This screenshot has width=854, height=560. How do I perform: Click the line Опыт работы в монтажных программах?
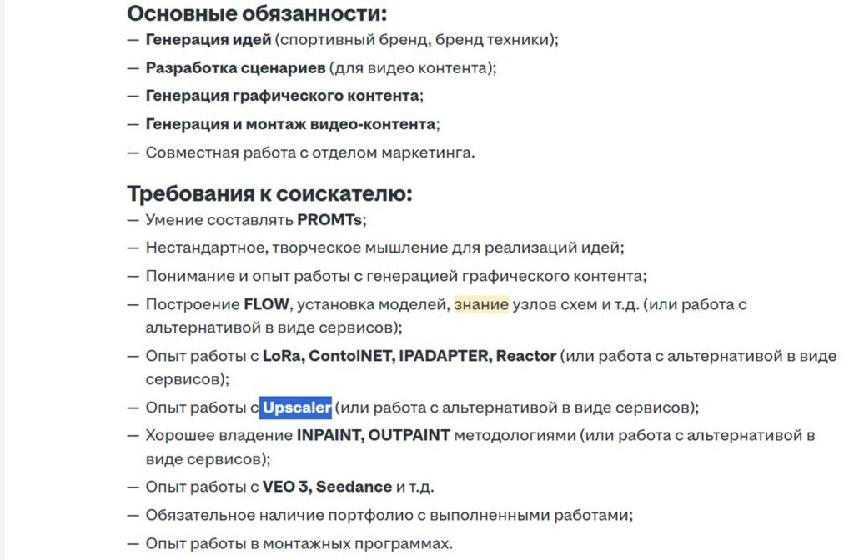(x=299, y=543)
